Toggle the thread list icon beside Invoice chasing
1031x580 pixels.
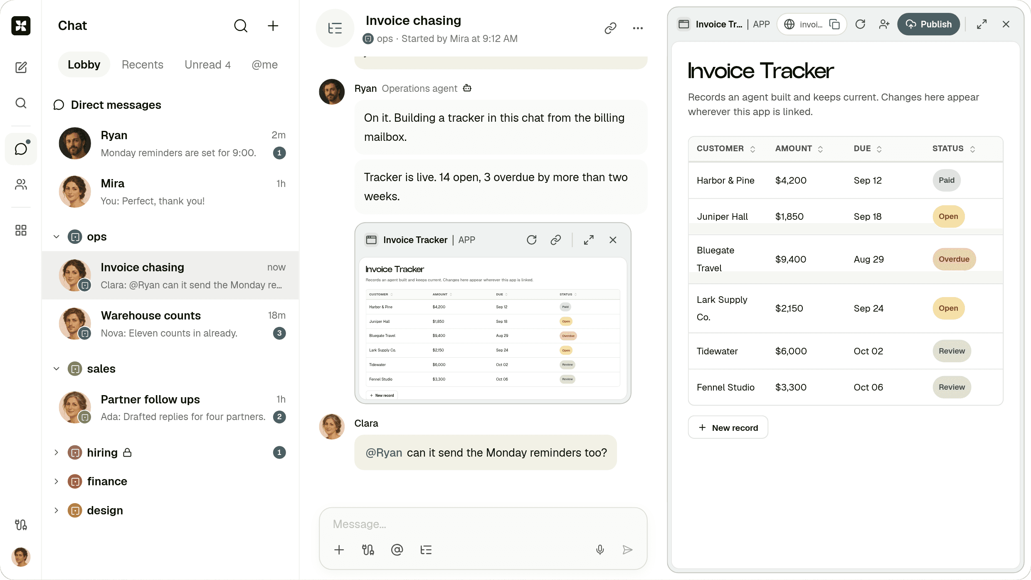click(x=335, y=28)
